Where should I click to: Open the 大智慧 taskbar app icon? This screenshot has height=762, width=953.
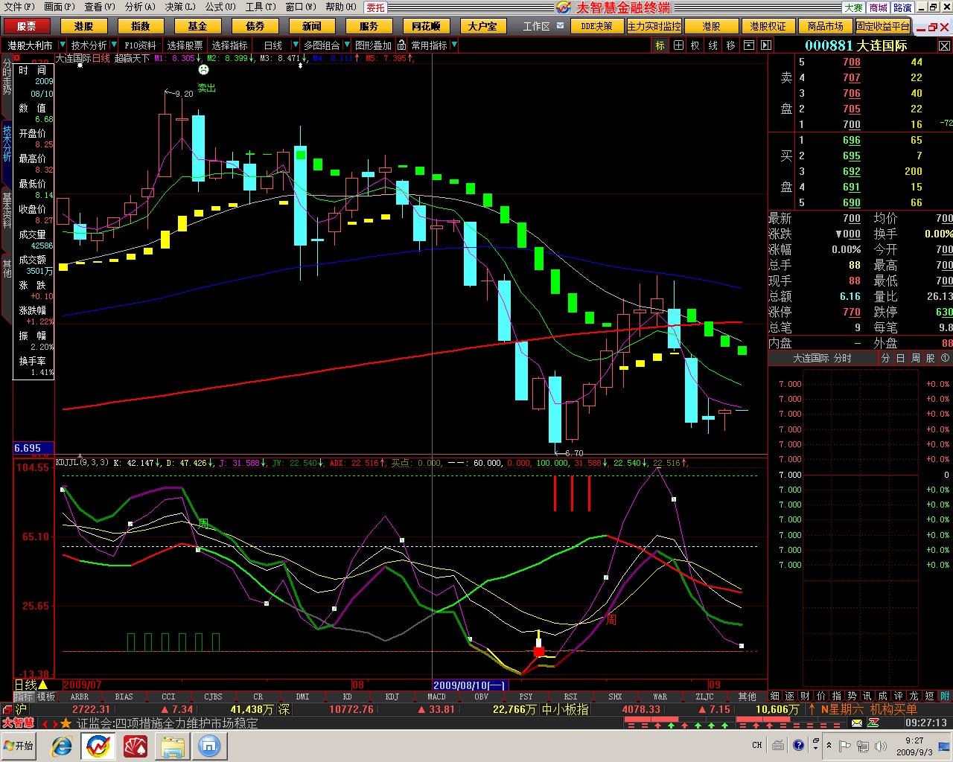coord(98,746)
